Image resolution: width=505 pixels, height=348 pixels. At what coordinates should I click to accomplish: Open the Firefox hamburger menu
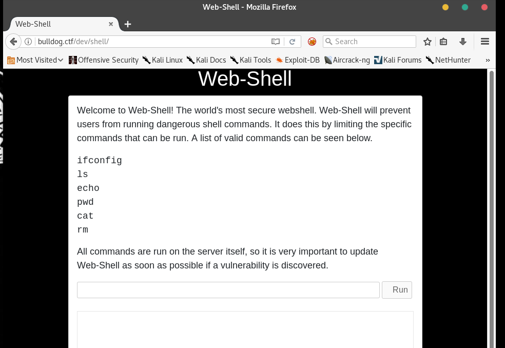tap(484, 42)
